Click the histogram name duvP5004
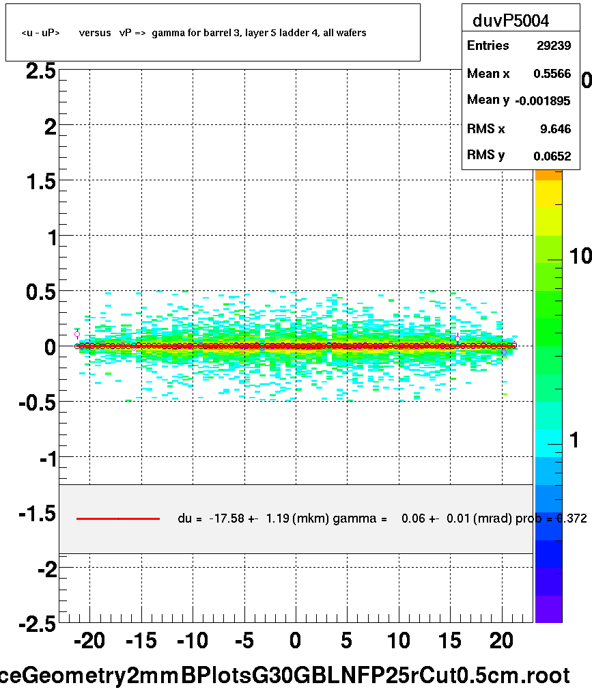 pyautogui.click(x=510, y=20)
